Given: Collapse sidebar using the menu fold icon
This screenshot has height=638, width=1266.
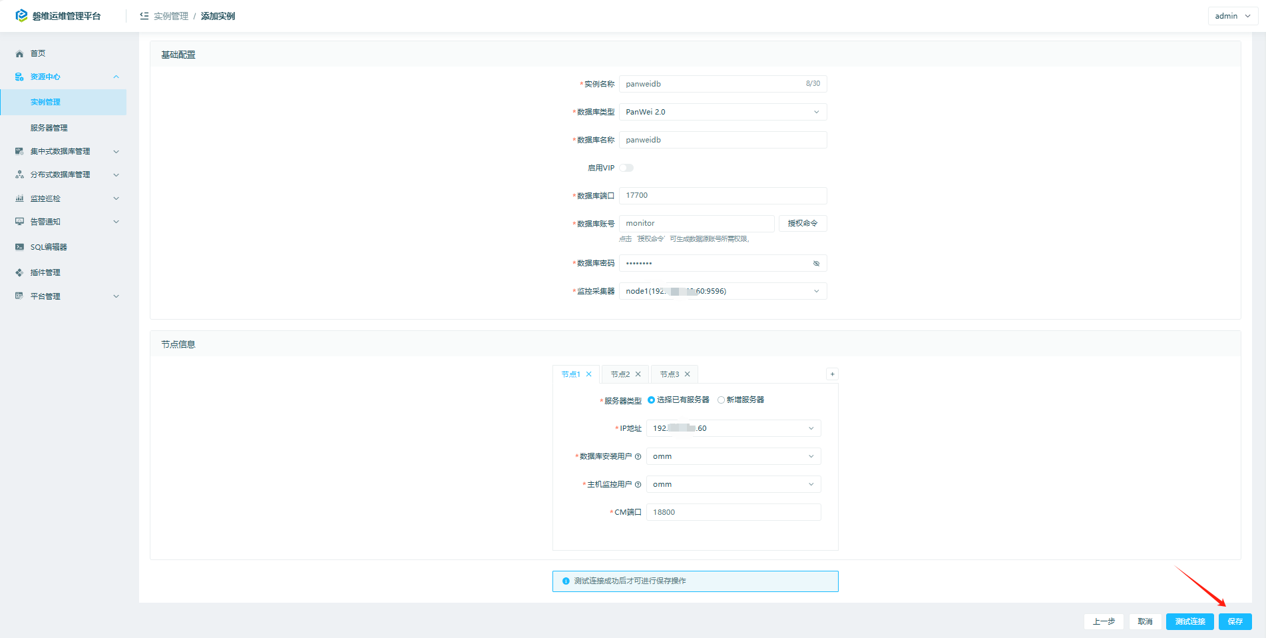Looking at the screenshot, I should 144,16.
